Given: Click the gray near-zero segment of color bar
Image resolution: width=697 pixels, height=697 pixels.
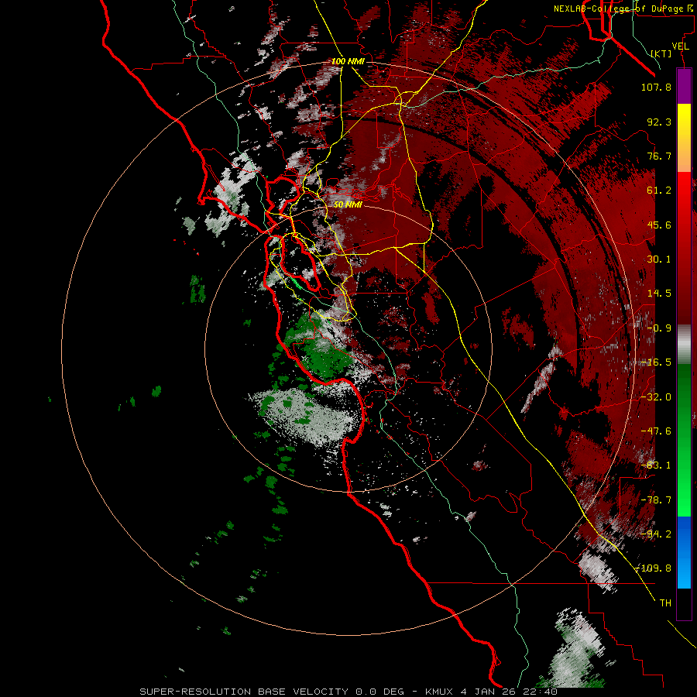Looking at the screenshot, I should [684, 345].
